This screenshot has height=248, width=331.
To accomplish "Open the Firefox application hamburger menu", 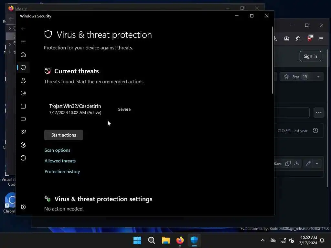I will [x=321, y=39].
